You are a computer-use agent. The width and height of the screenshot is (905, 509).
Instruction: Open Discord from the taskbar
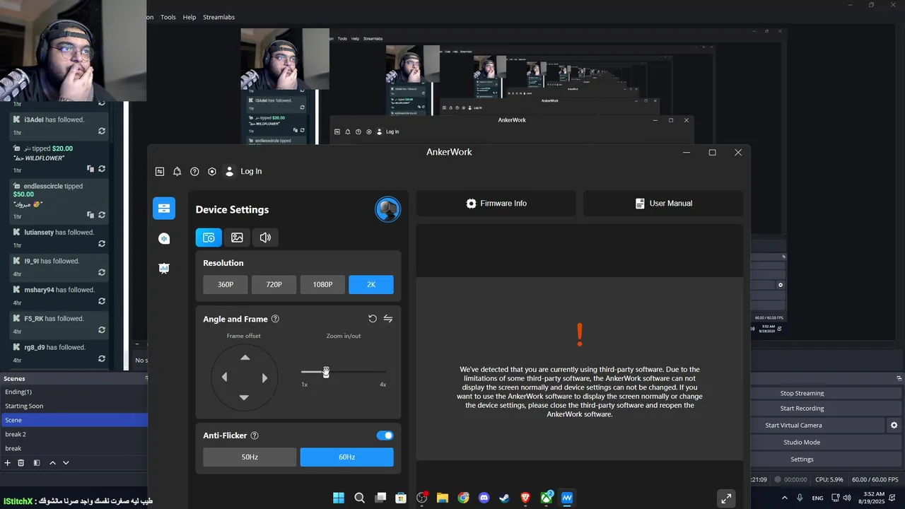[x=484, y=498]
